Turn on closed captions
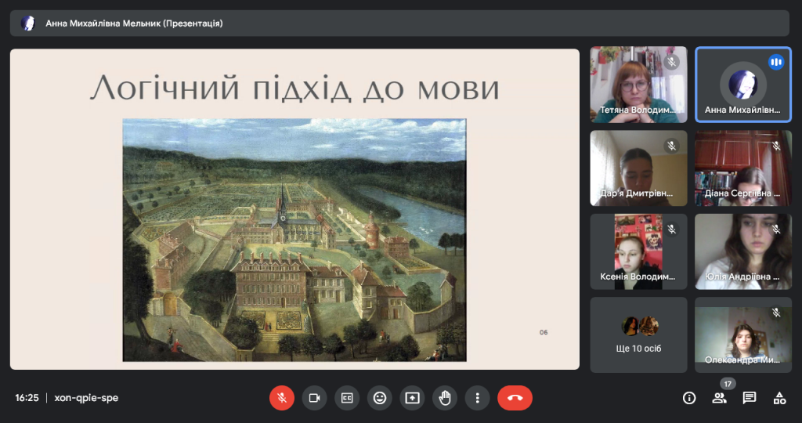 click(x=347, y=398)
